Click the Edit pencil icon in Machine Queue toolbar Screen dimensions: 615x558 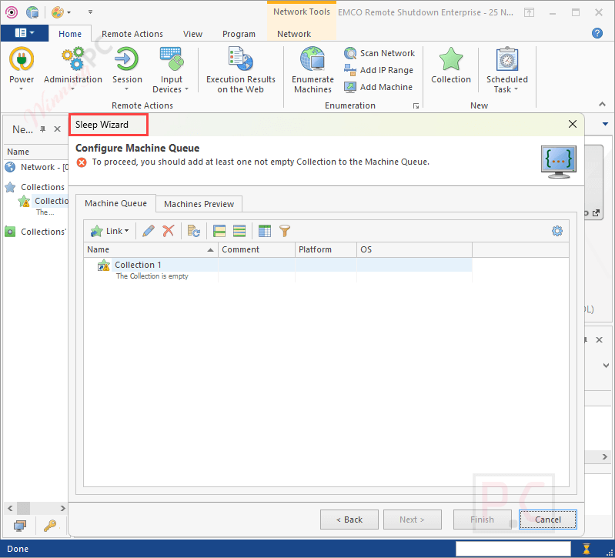[x=149, y=231]
